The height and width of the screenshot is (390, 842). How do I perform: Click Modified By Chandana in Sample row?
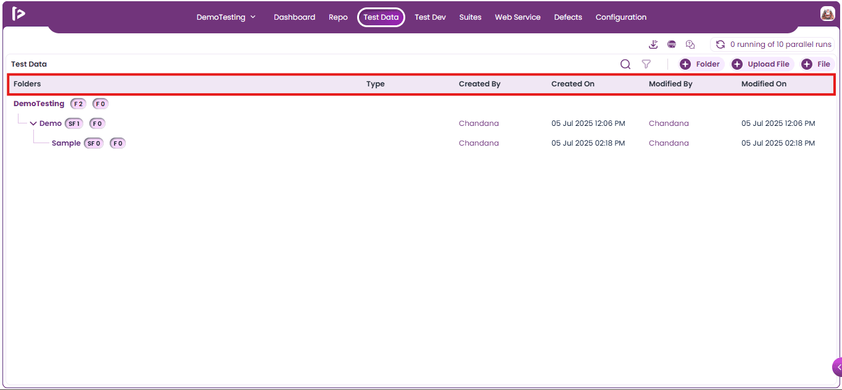[669, 143]
